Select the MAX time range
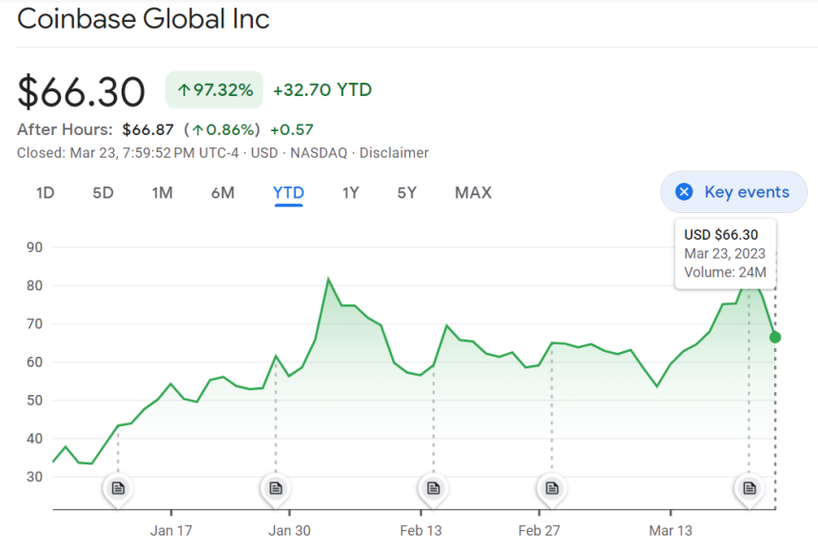Image resolution: width=818 pixels, height=548 pixels. point(473,193)
